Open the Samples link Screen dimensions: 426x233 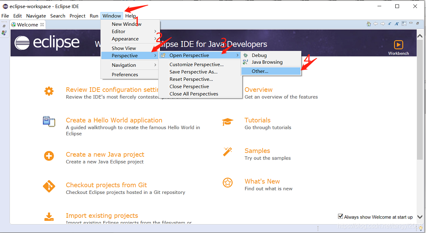257,151
